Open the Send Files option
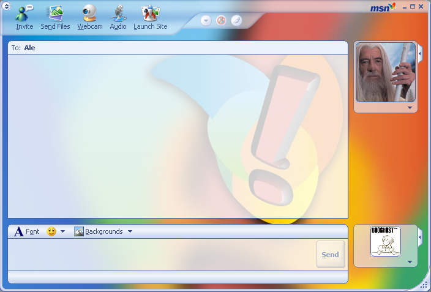 point(55,13)
